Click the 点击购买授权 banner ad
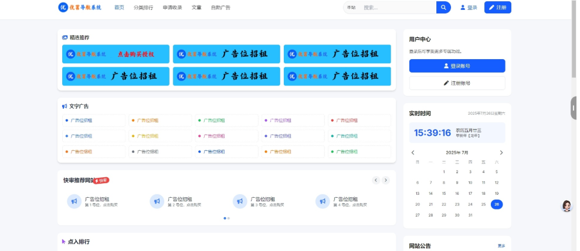Screen dimensions: 580x251 [x=116, y=54]
